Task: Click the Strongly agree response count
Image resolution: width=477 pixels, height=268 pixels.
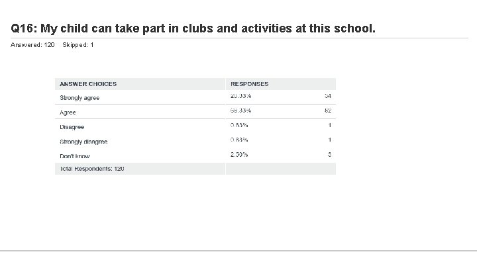Action: pyautogui.click(x=327, y=96)
